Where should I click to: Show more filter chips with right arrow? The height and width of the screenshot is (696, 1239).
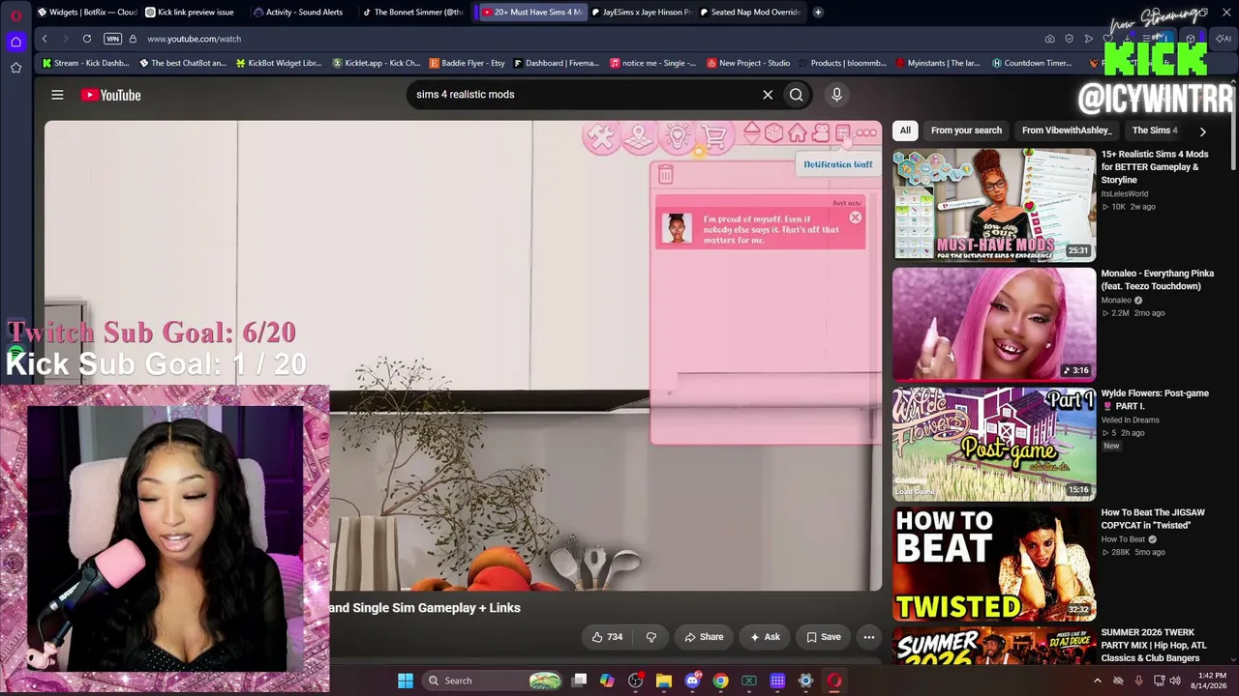pyautogui.click(x=1202, y=130)
